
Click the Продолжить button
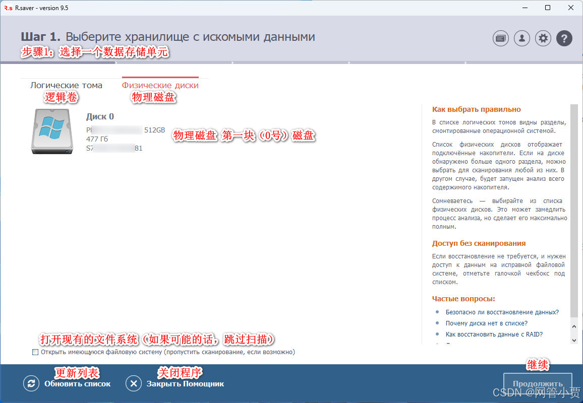tap(538, 383)
